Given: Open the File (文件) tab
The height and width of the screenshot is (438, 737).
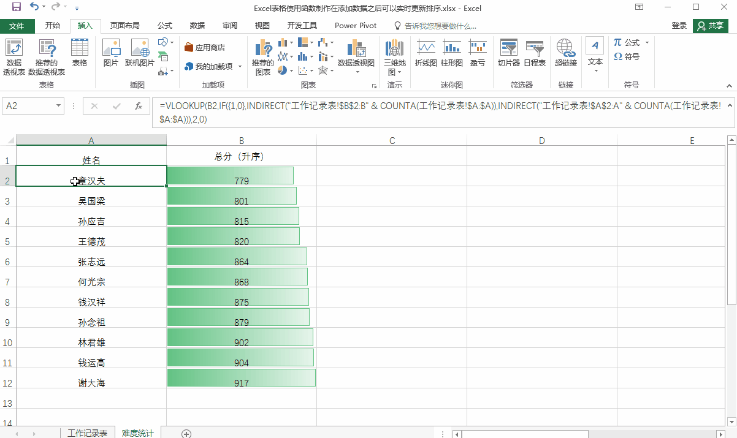Looking at the screenshot, I should [x=17, y=26].
